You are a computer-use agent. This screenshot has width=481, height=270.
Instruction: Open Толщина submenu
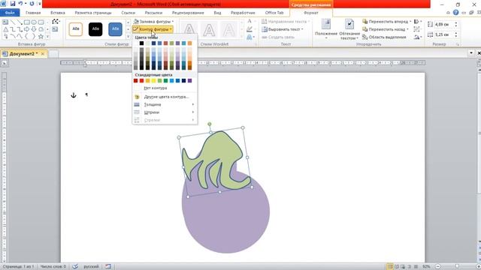165,105
